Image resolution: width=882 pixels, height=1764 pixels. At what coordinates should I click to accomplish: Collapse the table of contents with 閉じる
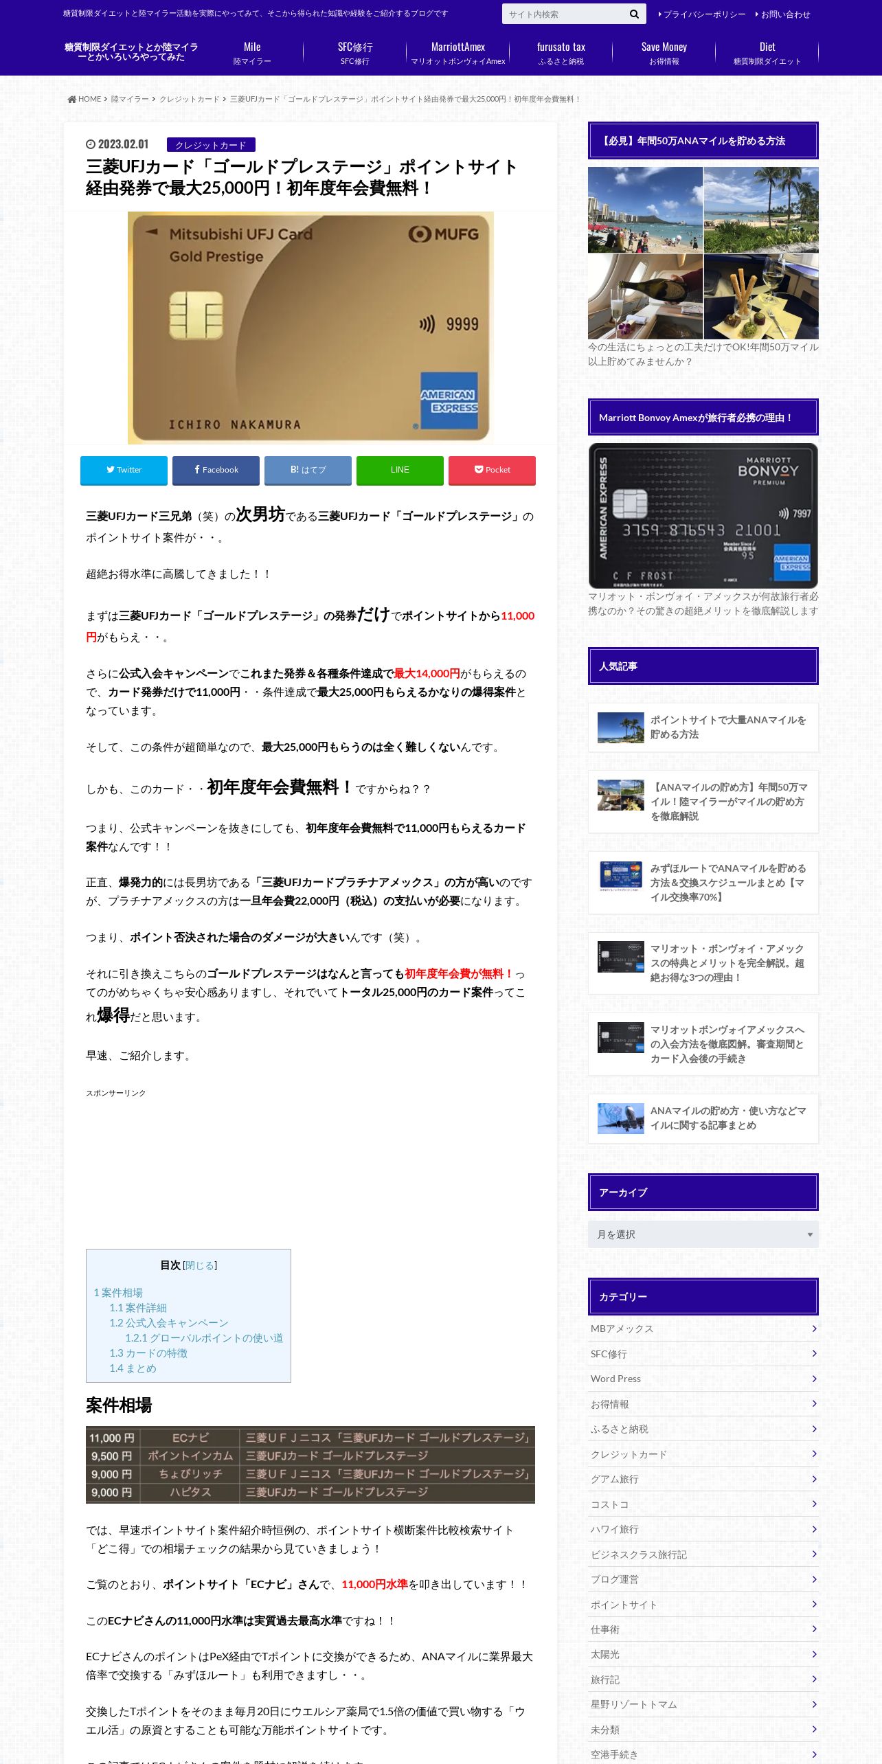[x=200, y=1265]
